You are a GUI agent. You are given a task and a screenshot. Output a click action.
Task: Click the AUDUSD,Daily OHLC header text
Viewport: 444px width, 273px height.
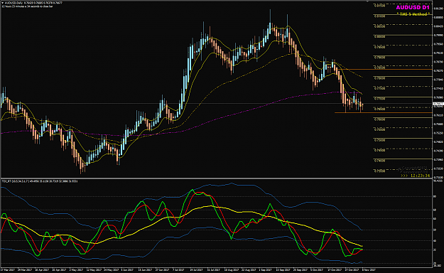pyautogui.click(x=33, y=3)
